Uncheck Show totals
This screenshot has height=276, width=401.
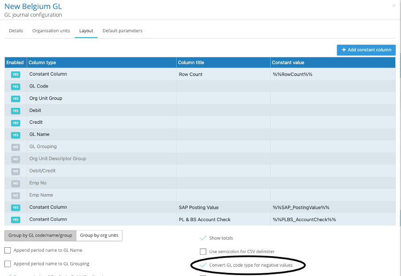point(203,238)
